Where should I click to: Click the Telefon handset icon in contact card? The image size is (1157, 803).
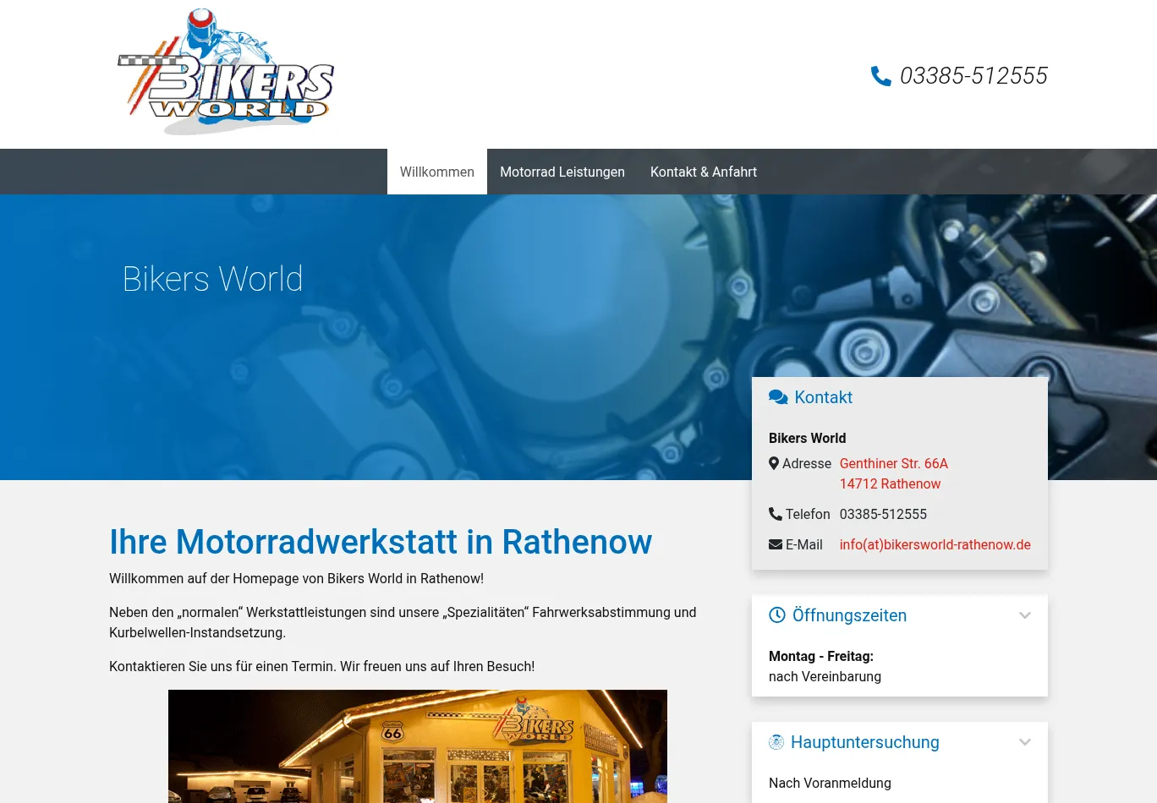775,514
